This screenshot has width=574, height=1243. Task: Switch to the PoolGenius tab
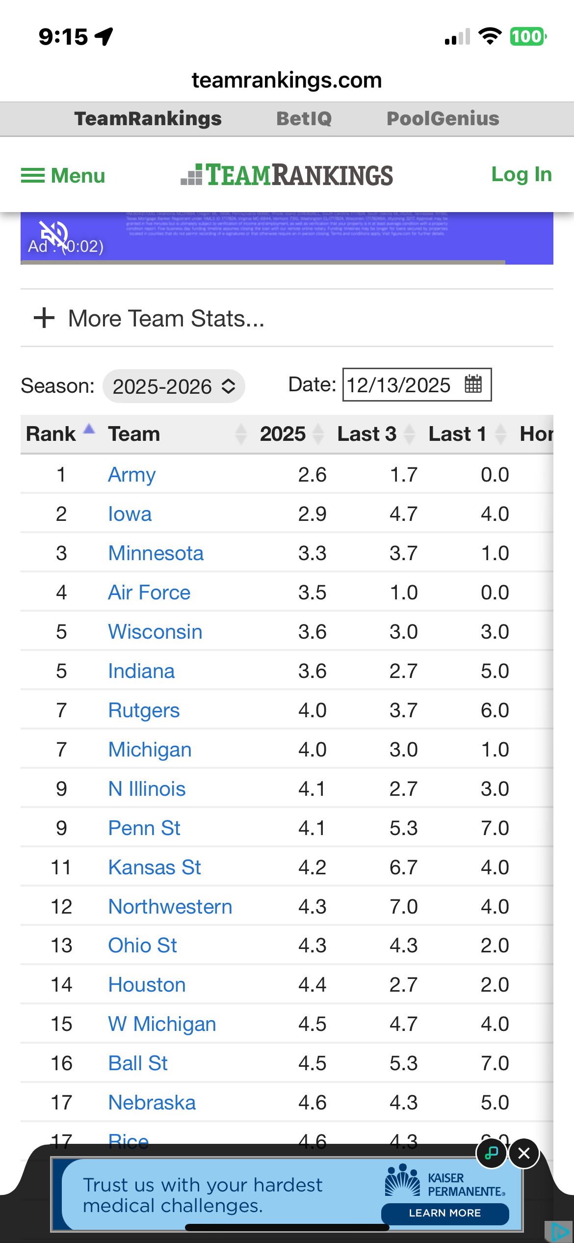click(x=443, y=118)
